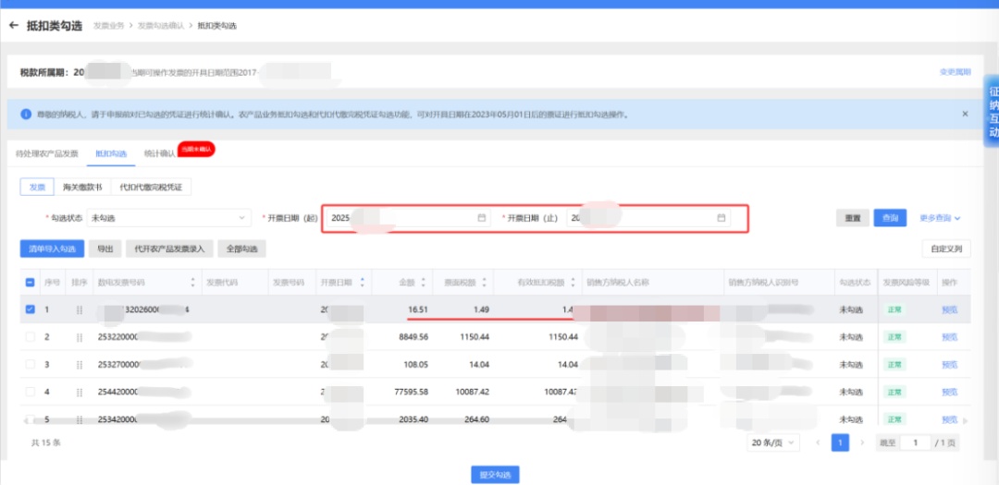Click the back arrow beside 抵扣类勾选
Viewport: 999px width, 485px height.
click(14, 25)
